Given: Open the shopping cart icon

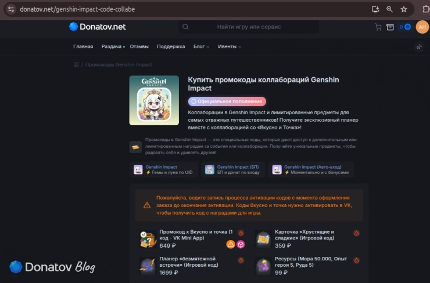Looking at the screenshot, I should pos(378,27).
